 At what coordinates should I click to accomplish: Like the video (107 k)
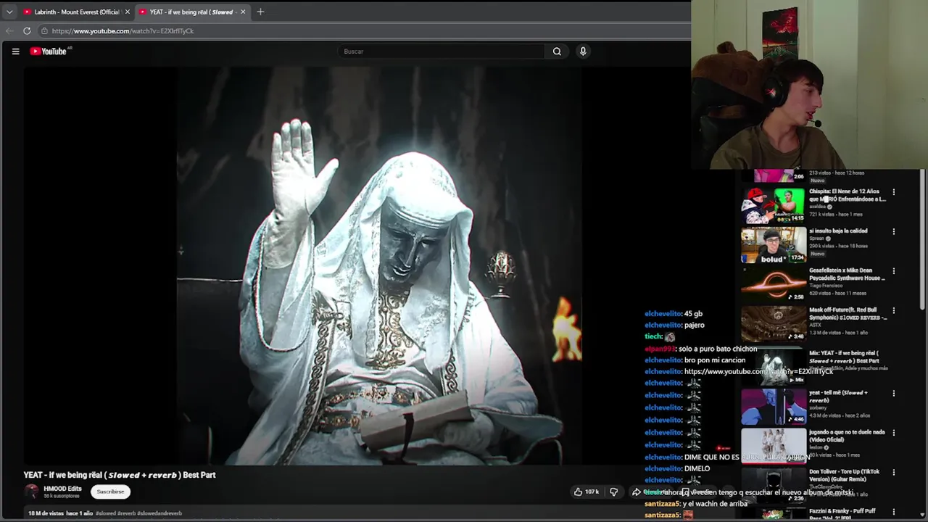pos(587,492)
